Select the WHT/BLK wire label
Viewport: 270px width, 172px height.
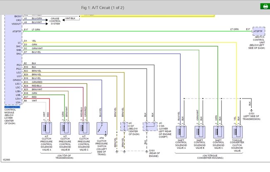(70, 18)
